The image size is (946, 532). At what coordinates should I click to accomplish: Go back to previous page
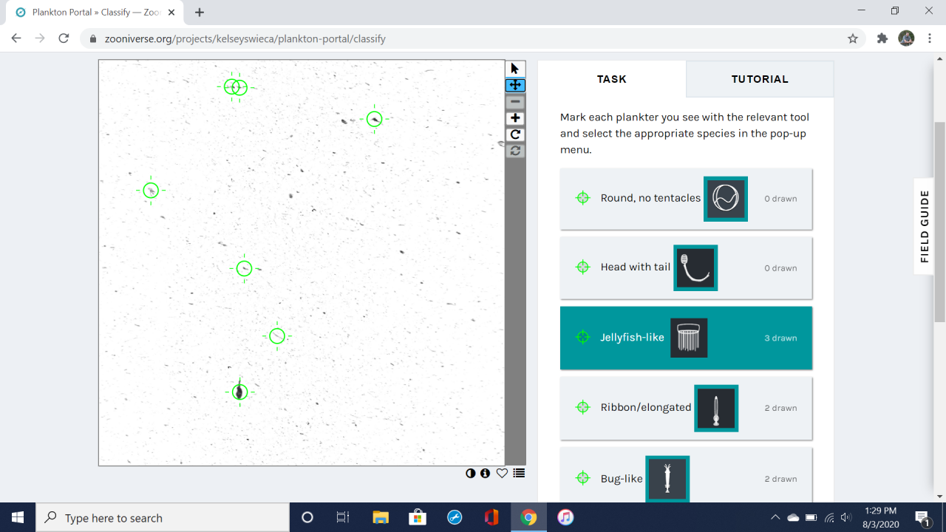pyautogui.click(x=16, y=38)
